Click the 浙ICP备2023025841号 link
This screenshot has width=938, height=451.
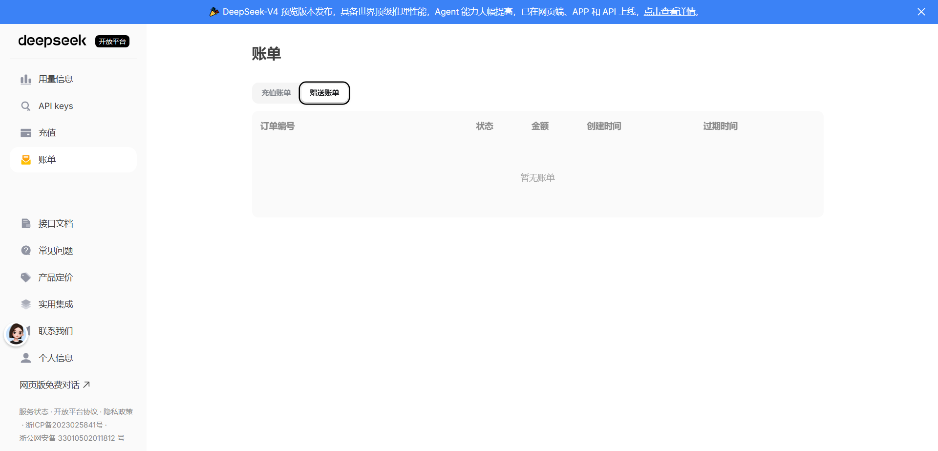[x=64, y=425]
